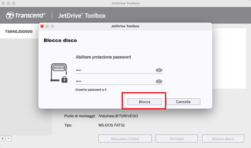Cancel the disk lock dialog via Cancella
251x148 pixels.
pyautogui.click(x=183, y=102)
